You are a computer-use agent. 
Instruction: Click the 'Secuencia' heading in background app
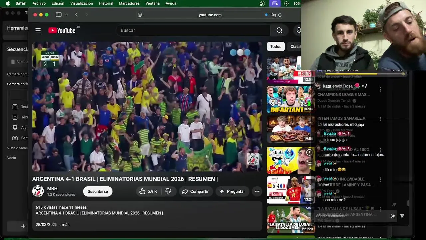pos(17,49)
